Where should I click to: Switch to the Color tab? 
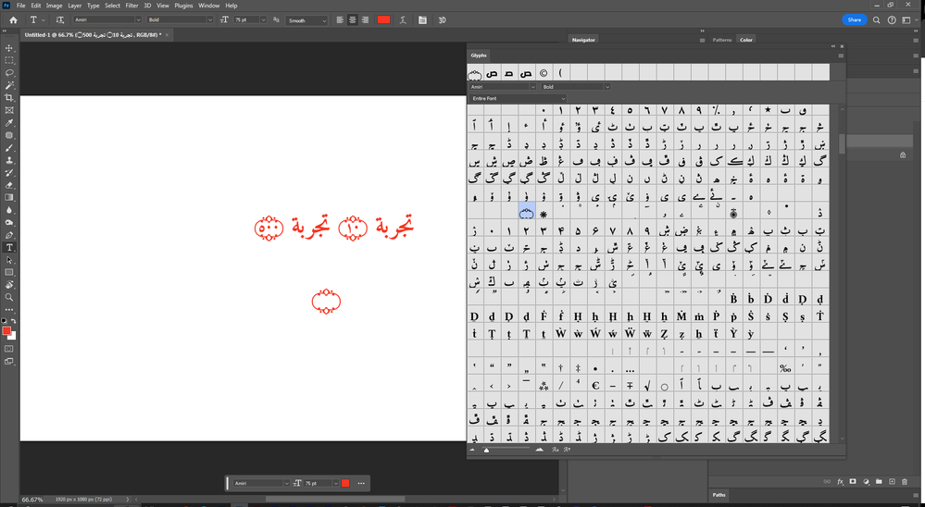tap(746, 40)
